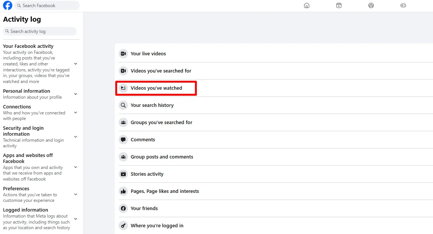This screenshot has height=234, width=433.
Task: Expand the Connections section
Action: 76,112
